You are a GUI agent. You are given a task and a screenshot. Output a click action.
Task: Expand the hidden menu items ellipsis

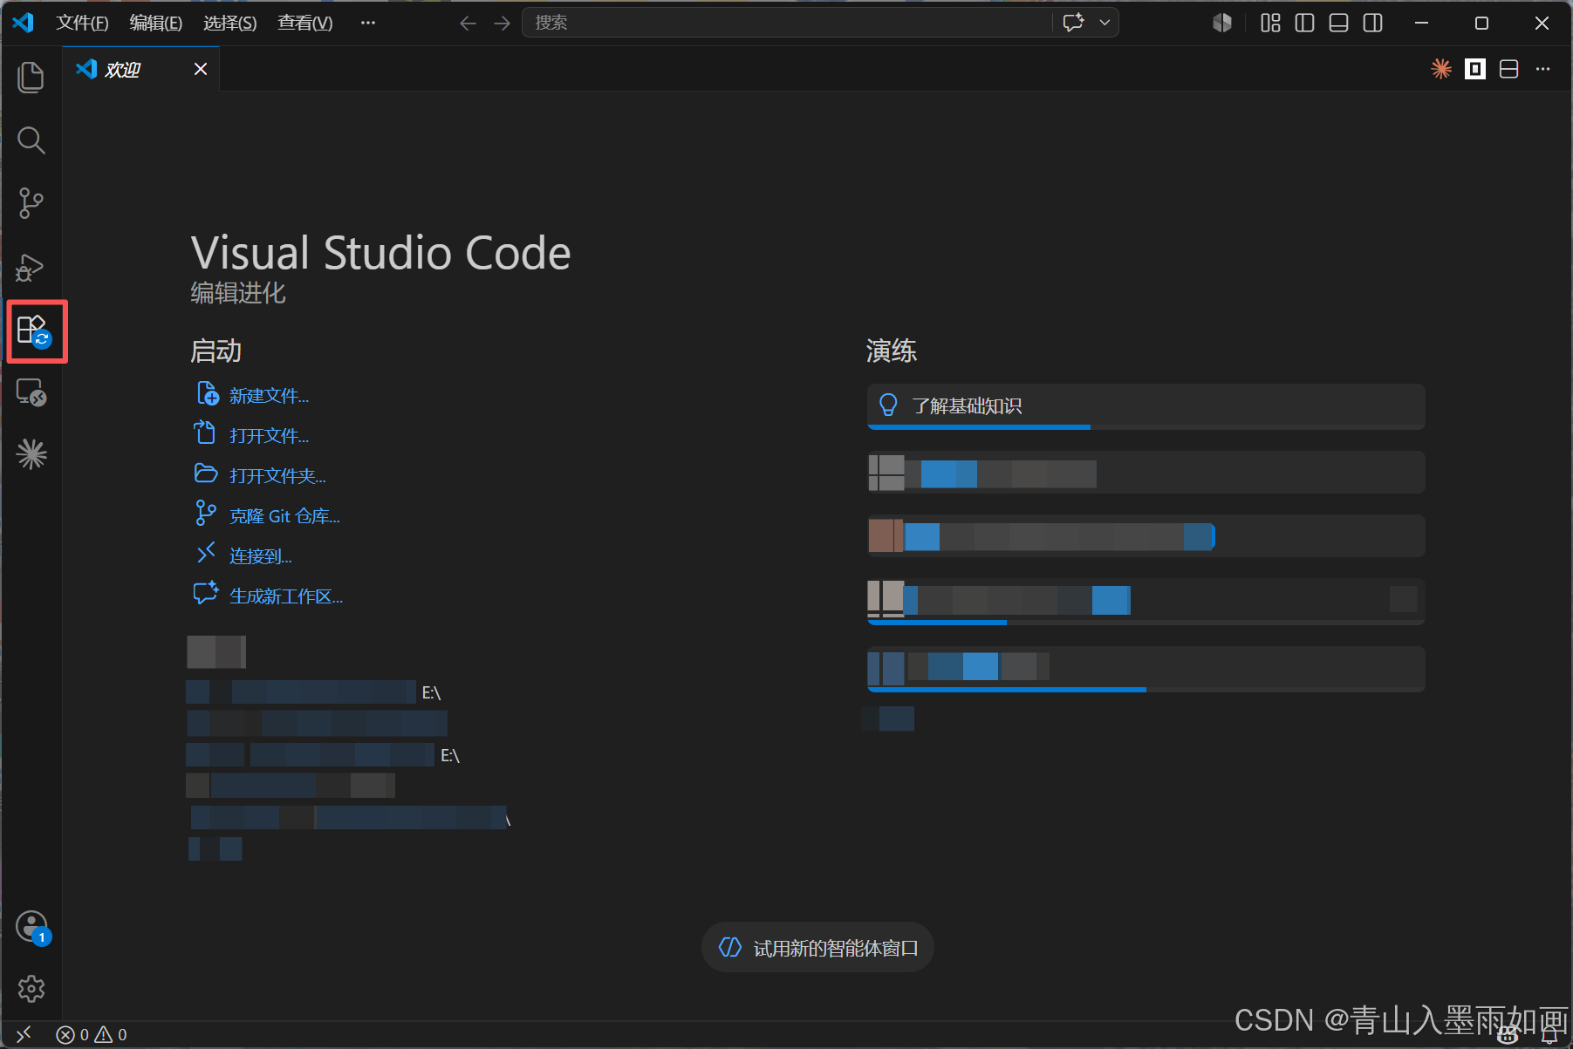click(x=368, y=23)
